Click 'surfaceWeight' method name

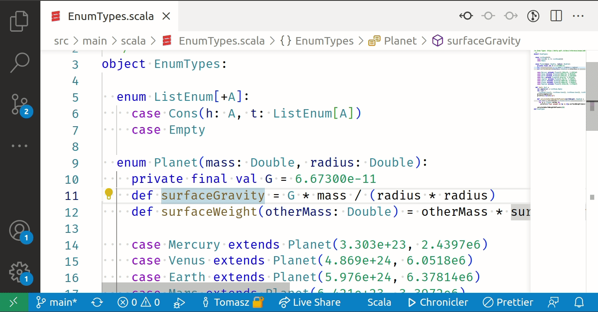(x=209, y=212)
